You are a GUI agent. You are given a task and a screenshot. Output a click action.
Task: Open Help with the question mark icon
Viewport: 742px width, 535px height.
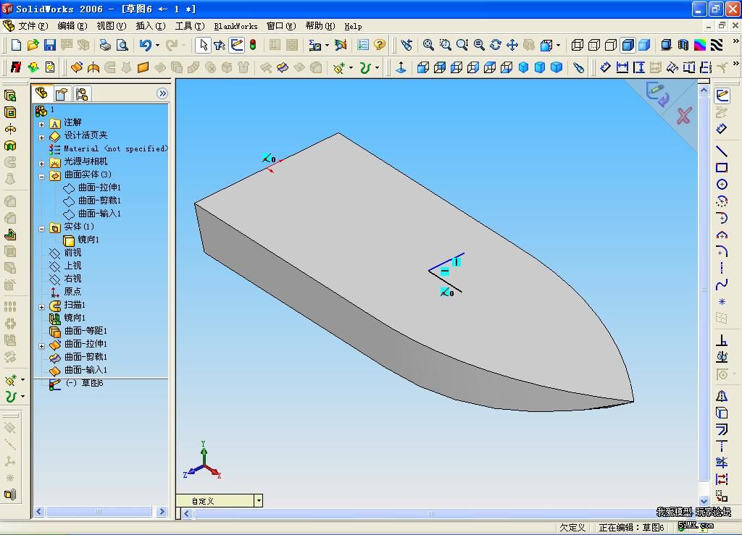click(x=379, y=45)
